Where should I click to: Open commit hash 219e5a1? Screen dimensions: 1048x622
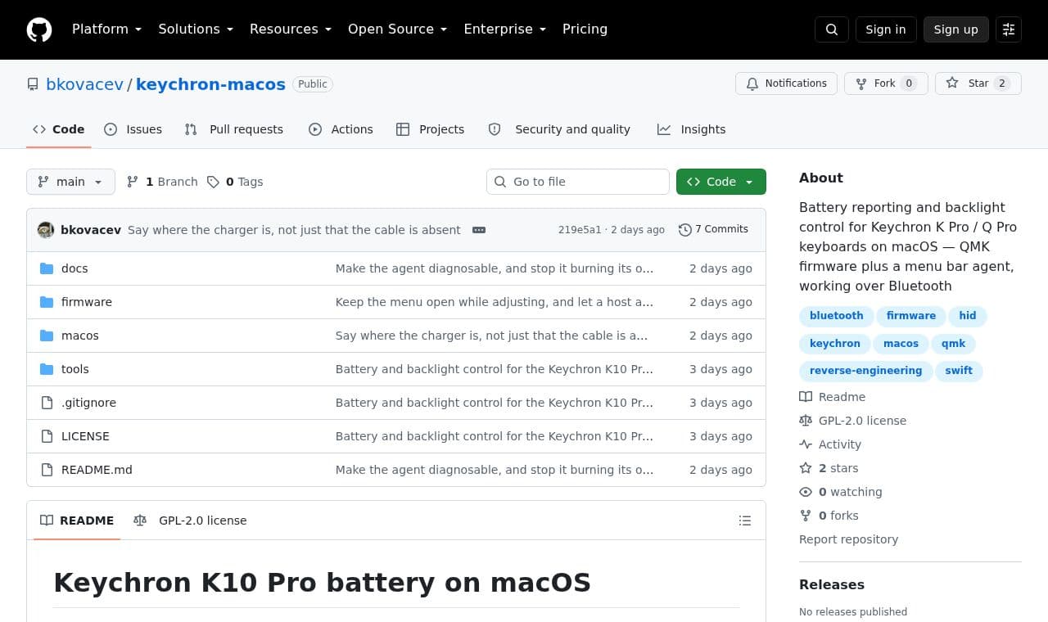point(580,230)
